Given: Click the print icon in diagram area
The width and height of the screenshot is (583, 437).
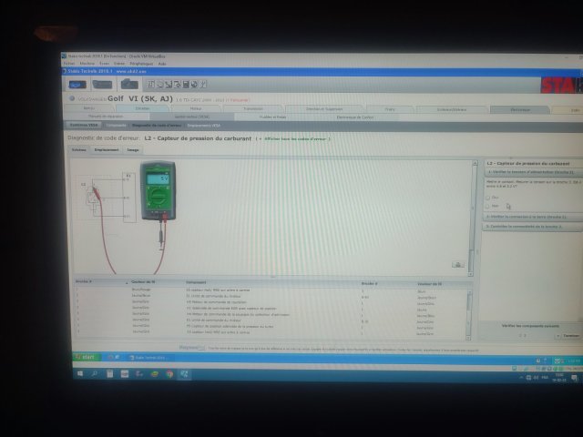Looking at the screenshot, I should coord(457,264).
